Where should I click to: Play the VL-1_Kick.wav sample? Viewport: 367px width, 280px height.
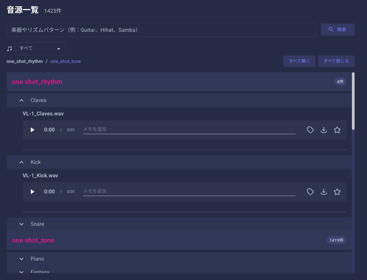tap(33, 192)
